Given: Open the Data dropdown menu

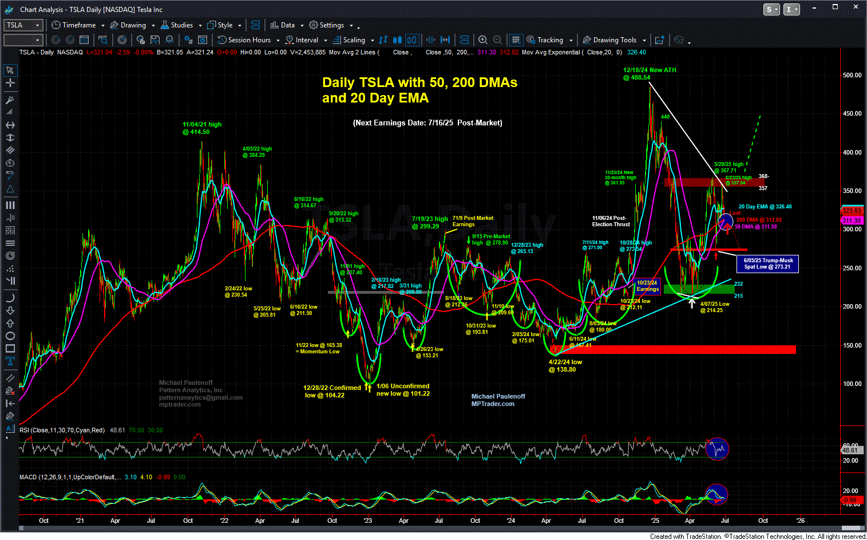Looking at the screenshot, I should (287, 25).
